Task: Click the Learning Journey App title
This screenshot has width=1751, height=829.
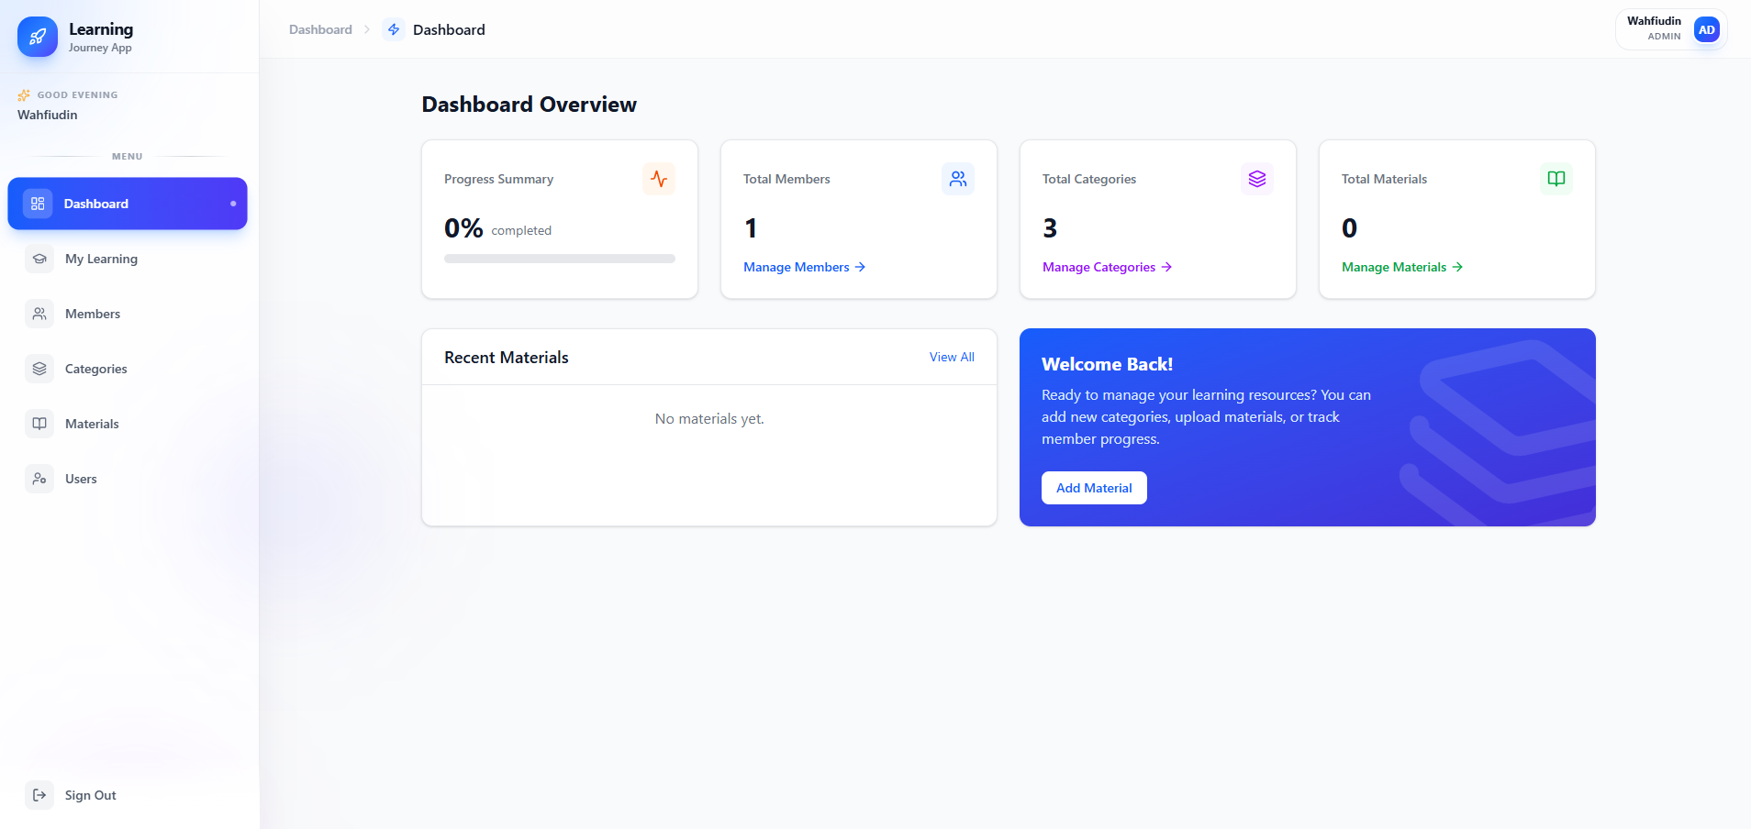Action: pos(101,37)
